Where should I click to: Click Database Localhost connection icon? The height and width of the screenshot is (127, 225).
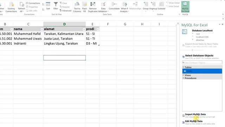[185, 32]
